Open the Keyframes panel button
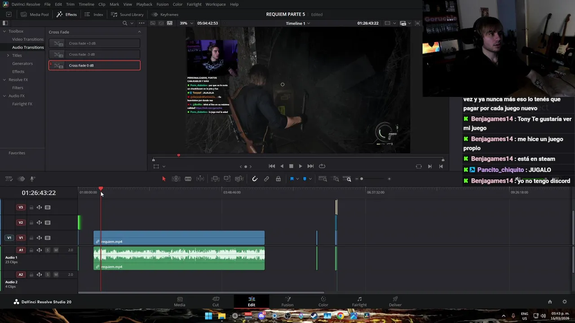The height and width of the screenshot is (323, 575). pos(165,14)
